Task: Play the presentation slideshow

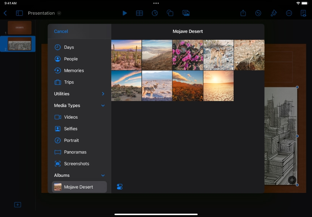Action: pos(125,13)
